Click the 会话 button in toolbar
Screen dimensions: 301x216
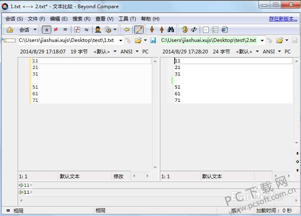coord(24,30)
